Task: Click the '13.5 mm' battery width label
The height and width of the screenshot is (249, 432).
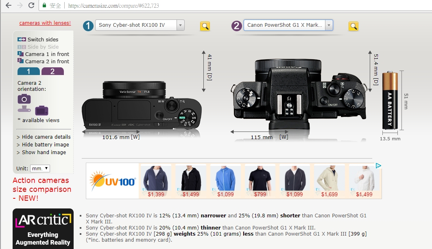Action: pyautogui.click(x=390, y=139)
